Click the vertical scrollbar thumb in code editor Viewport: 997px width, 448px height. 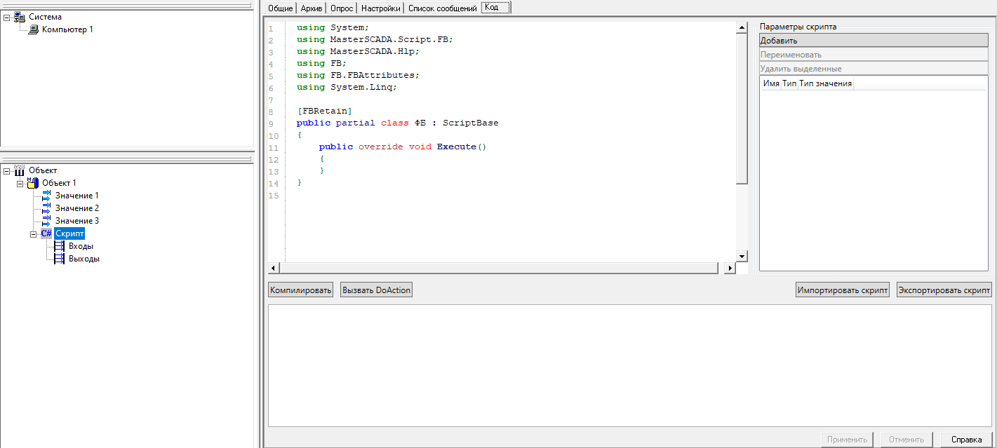point(742,109)
